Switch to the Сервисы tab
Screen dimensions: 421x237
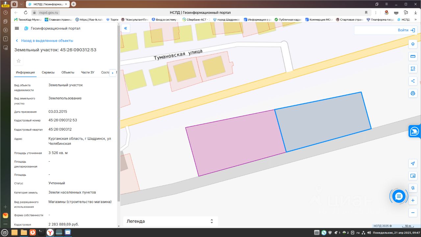48,72
